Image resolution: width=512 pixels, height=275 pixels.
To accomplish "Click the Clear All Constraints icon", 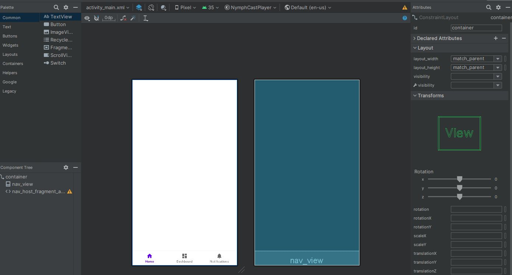I will pos(123,18).
